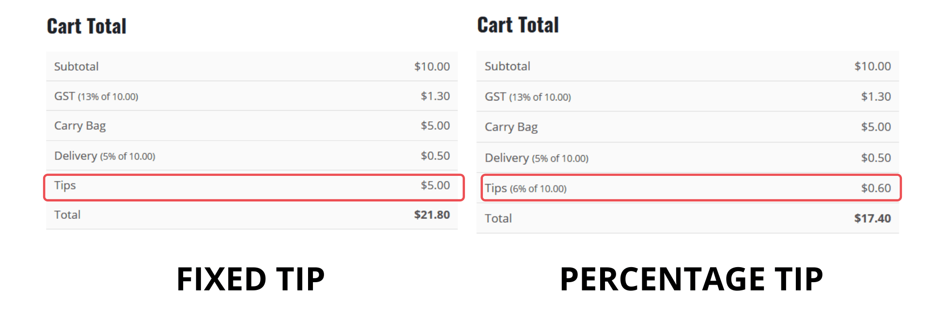
Task: Click the $17.40 total amount
Action: click(x=872, y=218)
